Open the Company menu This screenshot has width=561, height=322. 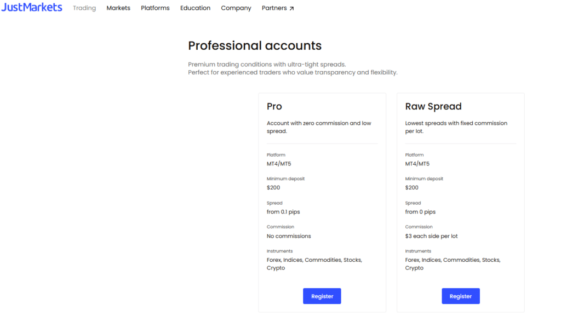click(x=236, y=8)
